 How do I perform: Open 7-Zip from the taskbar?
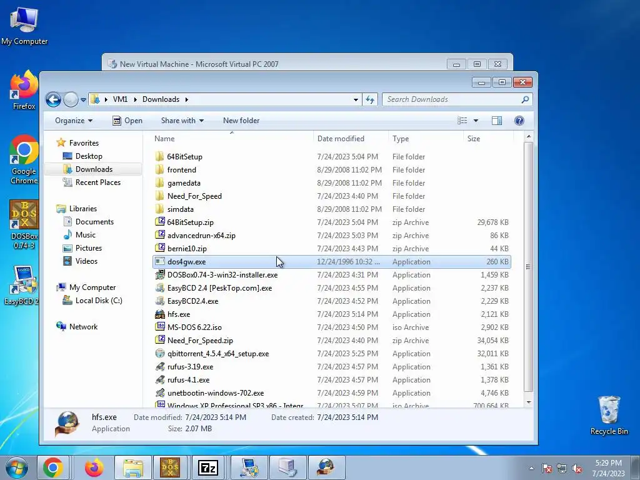tap(207, 467)
